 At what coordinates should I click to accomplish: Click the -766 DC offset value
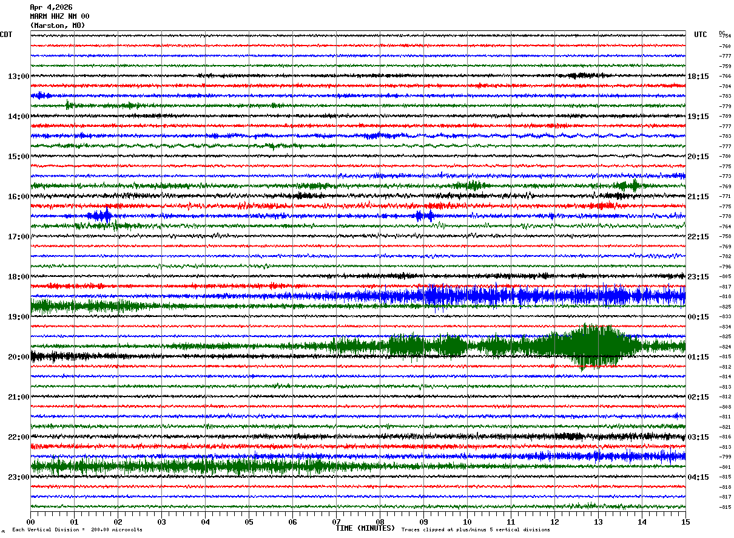point(725,76)
